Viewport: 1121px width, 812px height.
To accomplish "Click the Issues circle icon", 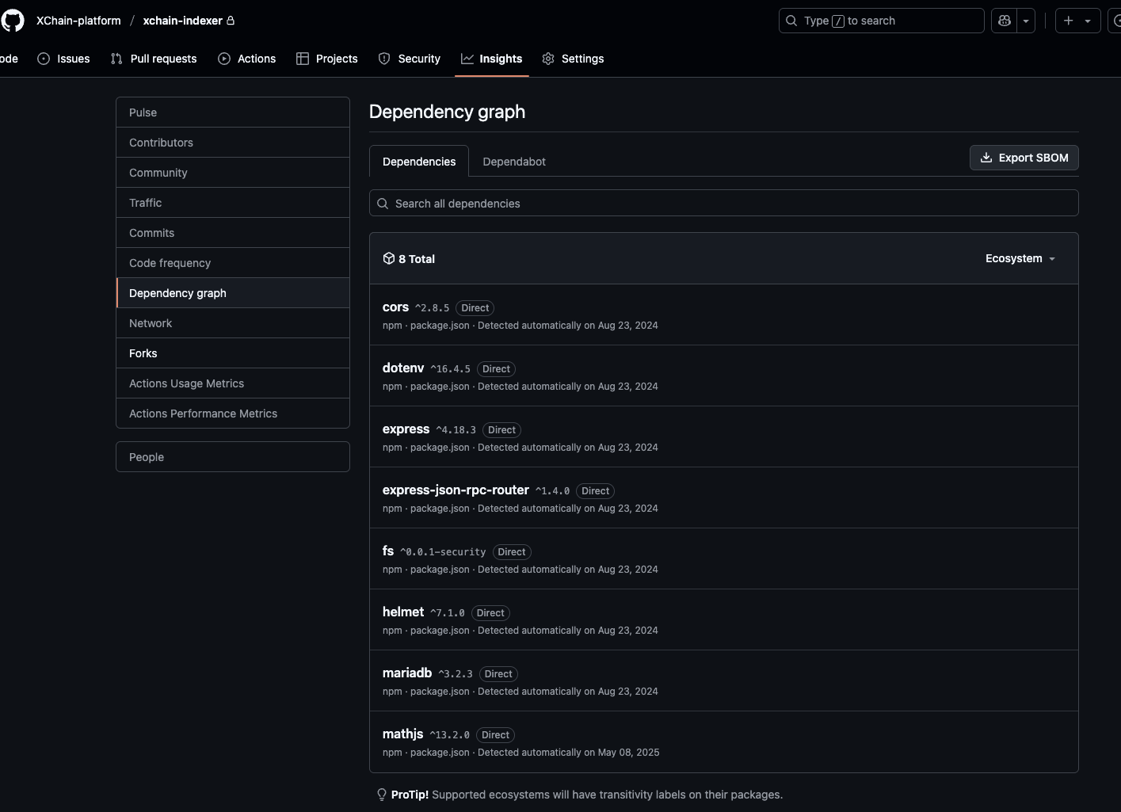I will (44, 59).
